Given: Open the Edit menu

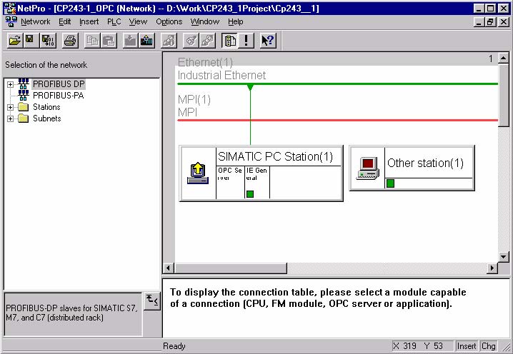Looking at the screenshot, I should click(65, 21).
